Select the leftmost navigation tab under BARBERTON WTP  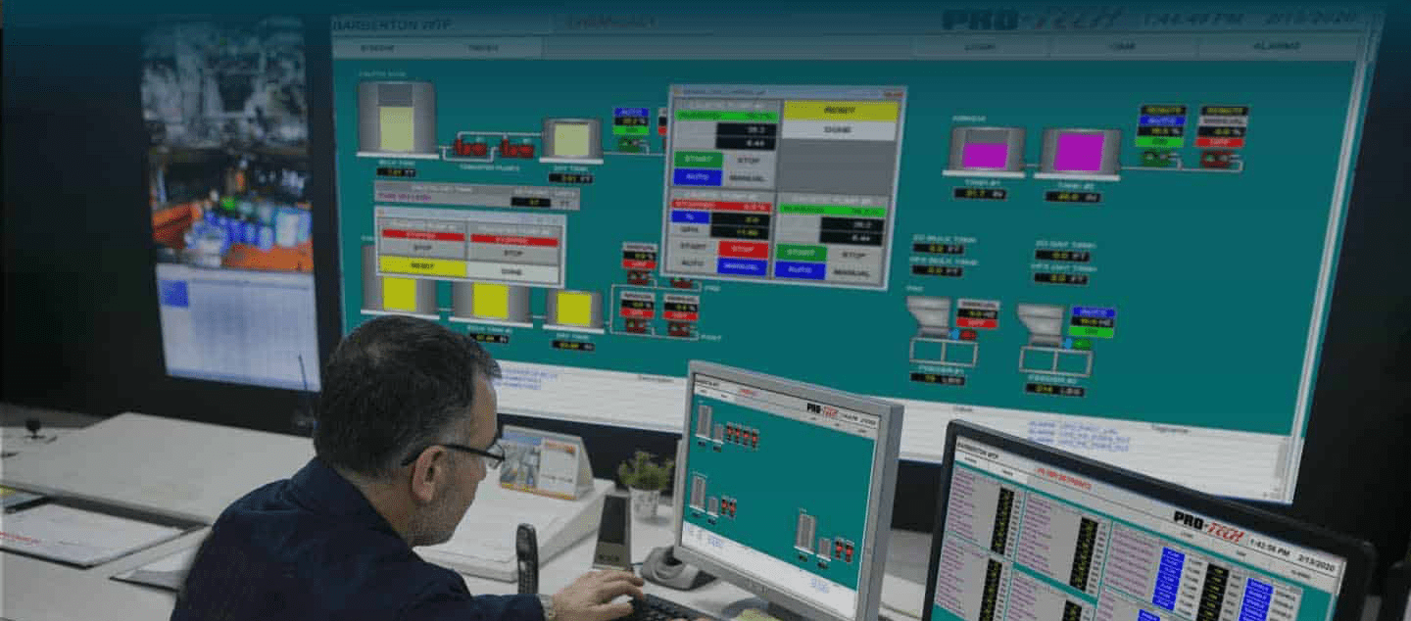tap(376, 47)
